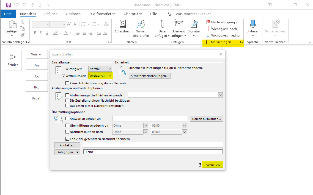The width and height of the screenshot is (313, 195).
Task: Click the An recipients button
Action: pyautogui.click(x=37, y=65)
